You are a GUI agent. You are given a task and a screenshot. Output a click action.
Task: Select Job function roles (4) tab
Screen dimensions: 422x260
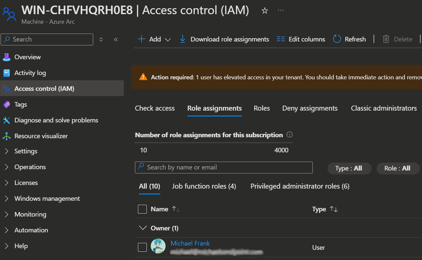tap(204, 186)
